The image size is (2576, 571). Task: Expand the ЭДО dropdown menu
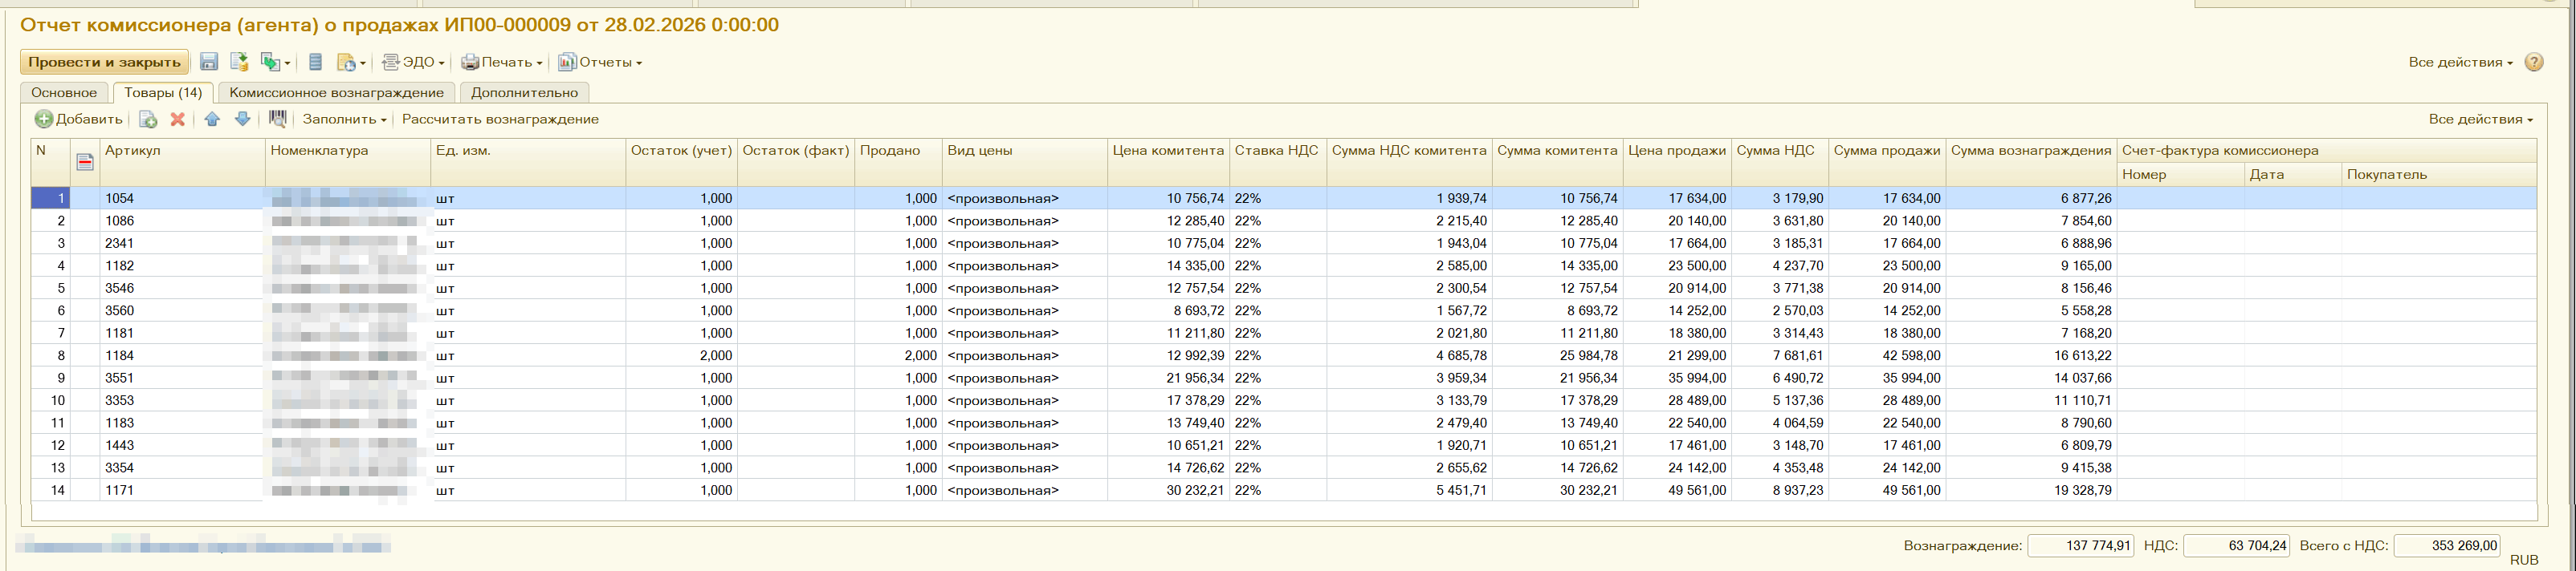pyautogui.click(x=414, y=62)
